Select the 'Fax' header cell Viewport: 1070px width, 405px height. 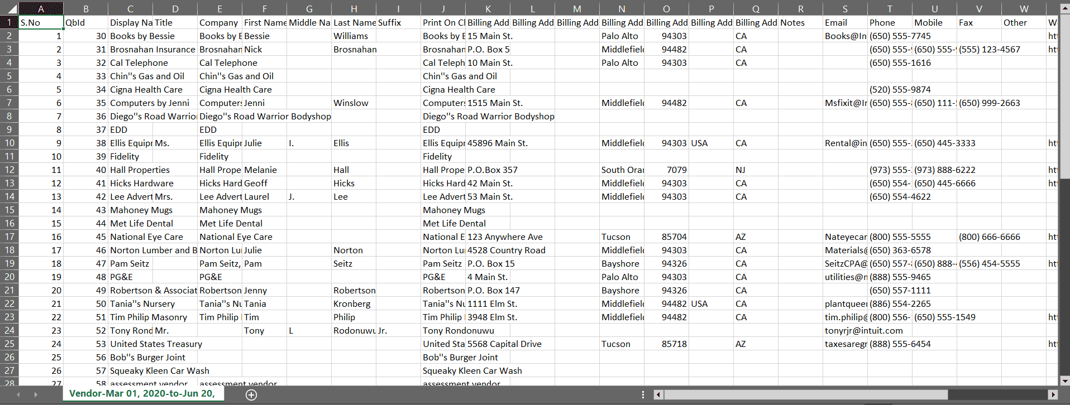[x=979, y=22]
